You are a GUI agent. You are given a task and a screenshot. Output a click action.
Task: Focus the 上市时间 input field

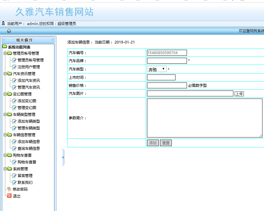(x=161, y=78)
